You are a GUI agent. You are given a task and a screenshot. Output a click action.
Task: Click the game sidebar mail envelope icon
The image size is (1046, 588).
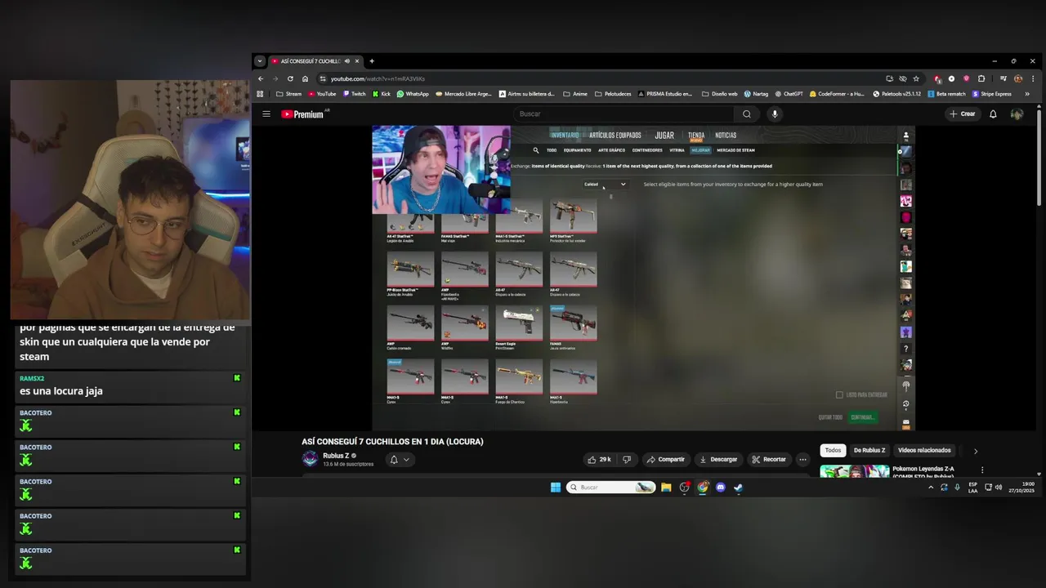click(905, 422)
